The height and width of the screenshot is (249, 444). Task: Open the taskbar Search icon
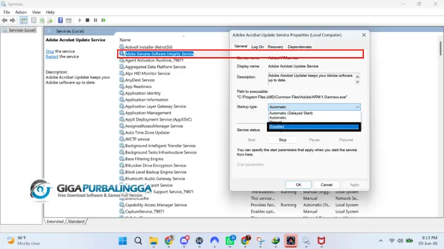138,241
